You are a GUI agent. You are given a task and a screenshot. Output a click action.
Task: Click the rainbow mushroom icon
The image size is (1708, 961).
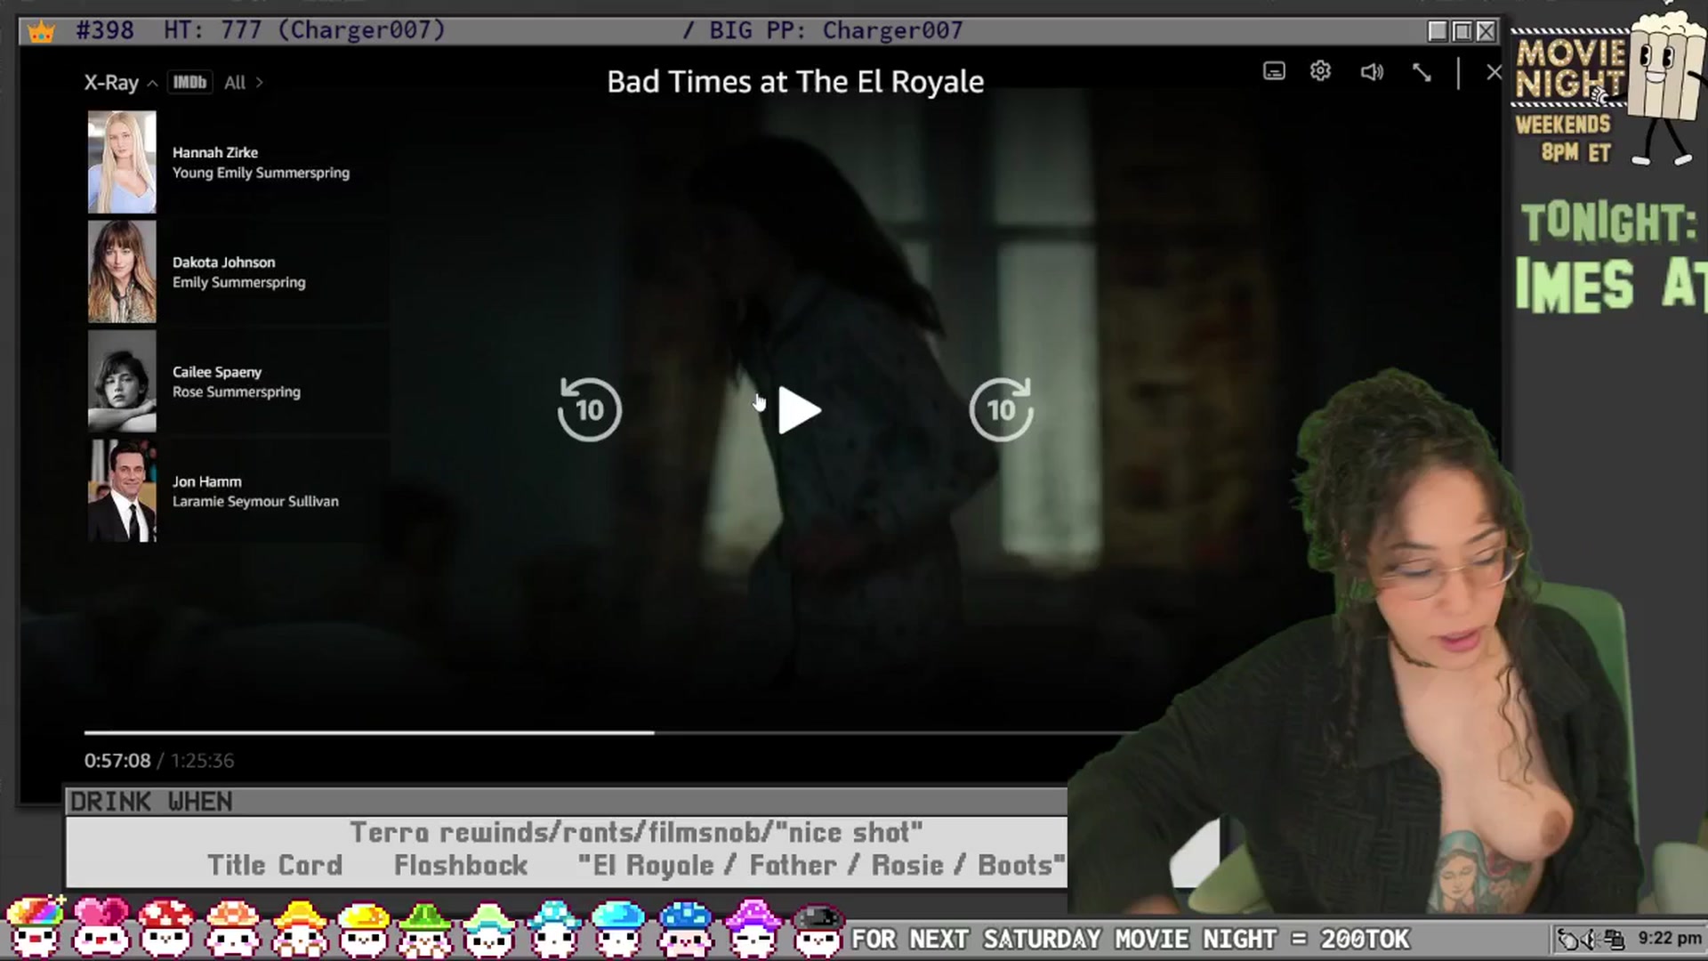34,927
